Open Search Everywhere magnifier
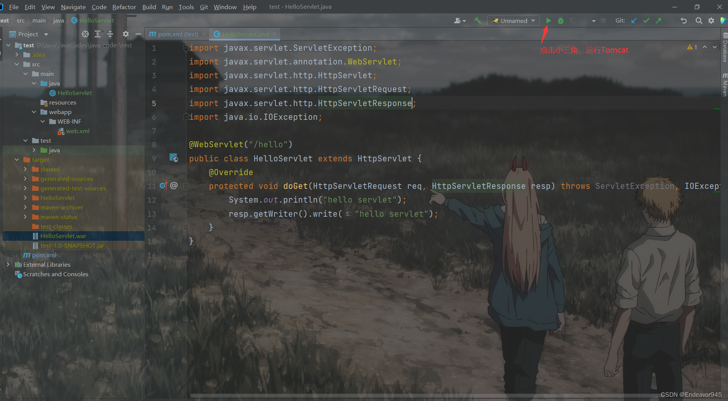 (699, 21)
